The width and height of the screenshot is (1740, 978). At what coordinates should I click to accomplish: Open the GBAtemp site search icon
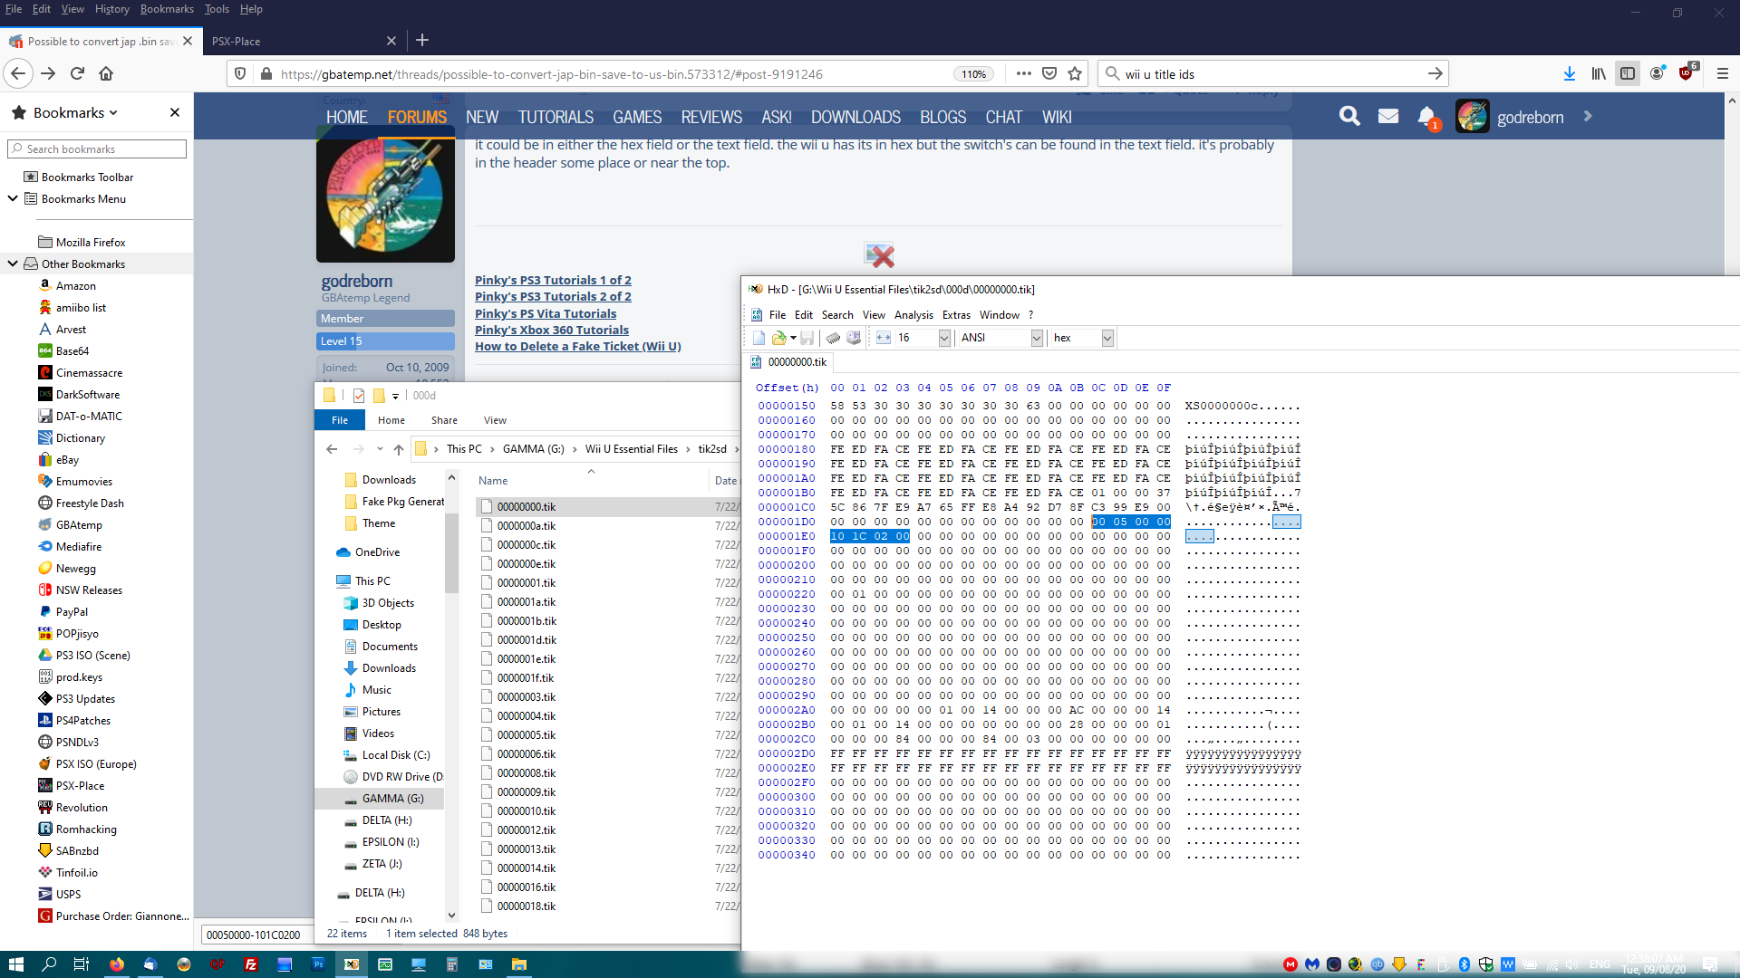click(x=1349, y=116)
